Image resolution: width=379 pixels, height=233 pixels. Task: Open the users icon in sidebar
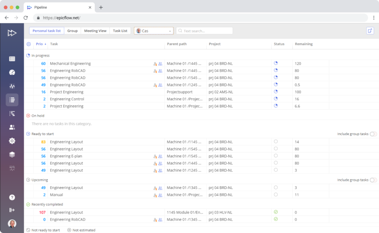pos(12,127)
